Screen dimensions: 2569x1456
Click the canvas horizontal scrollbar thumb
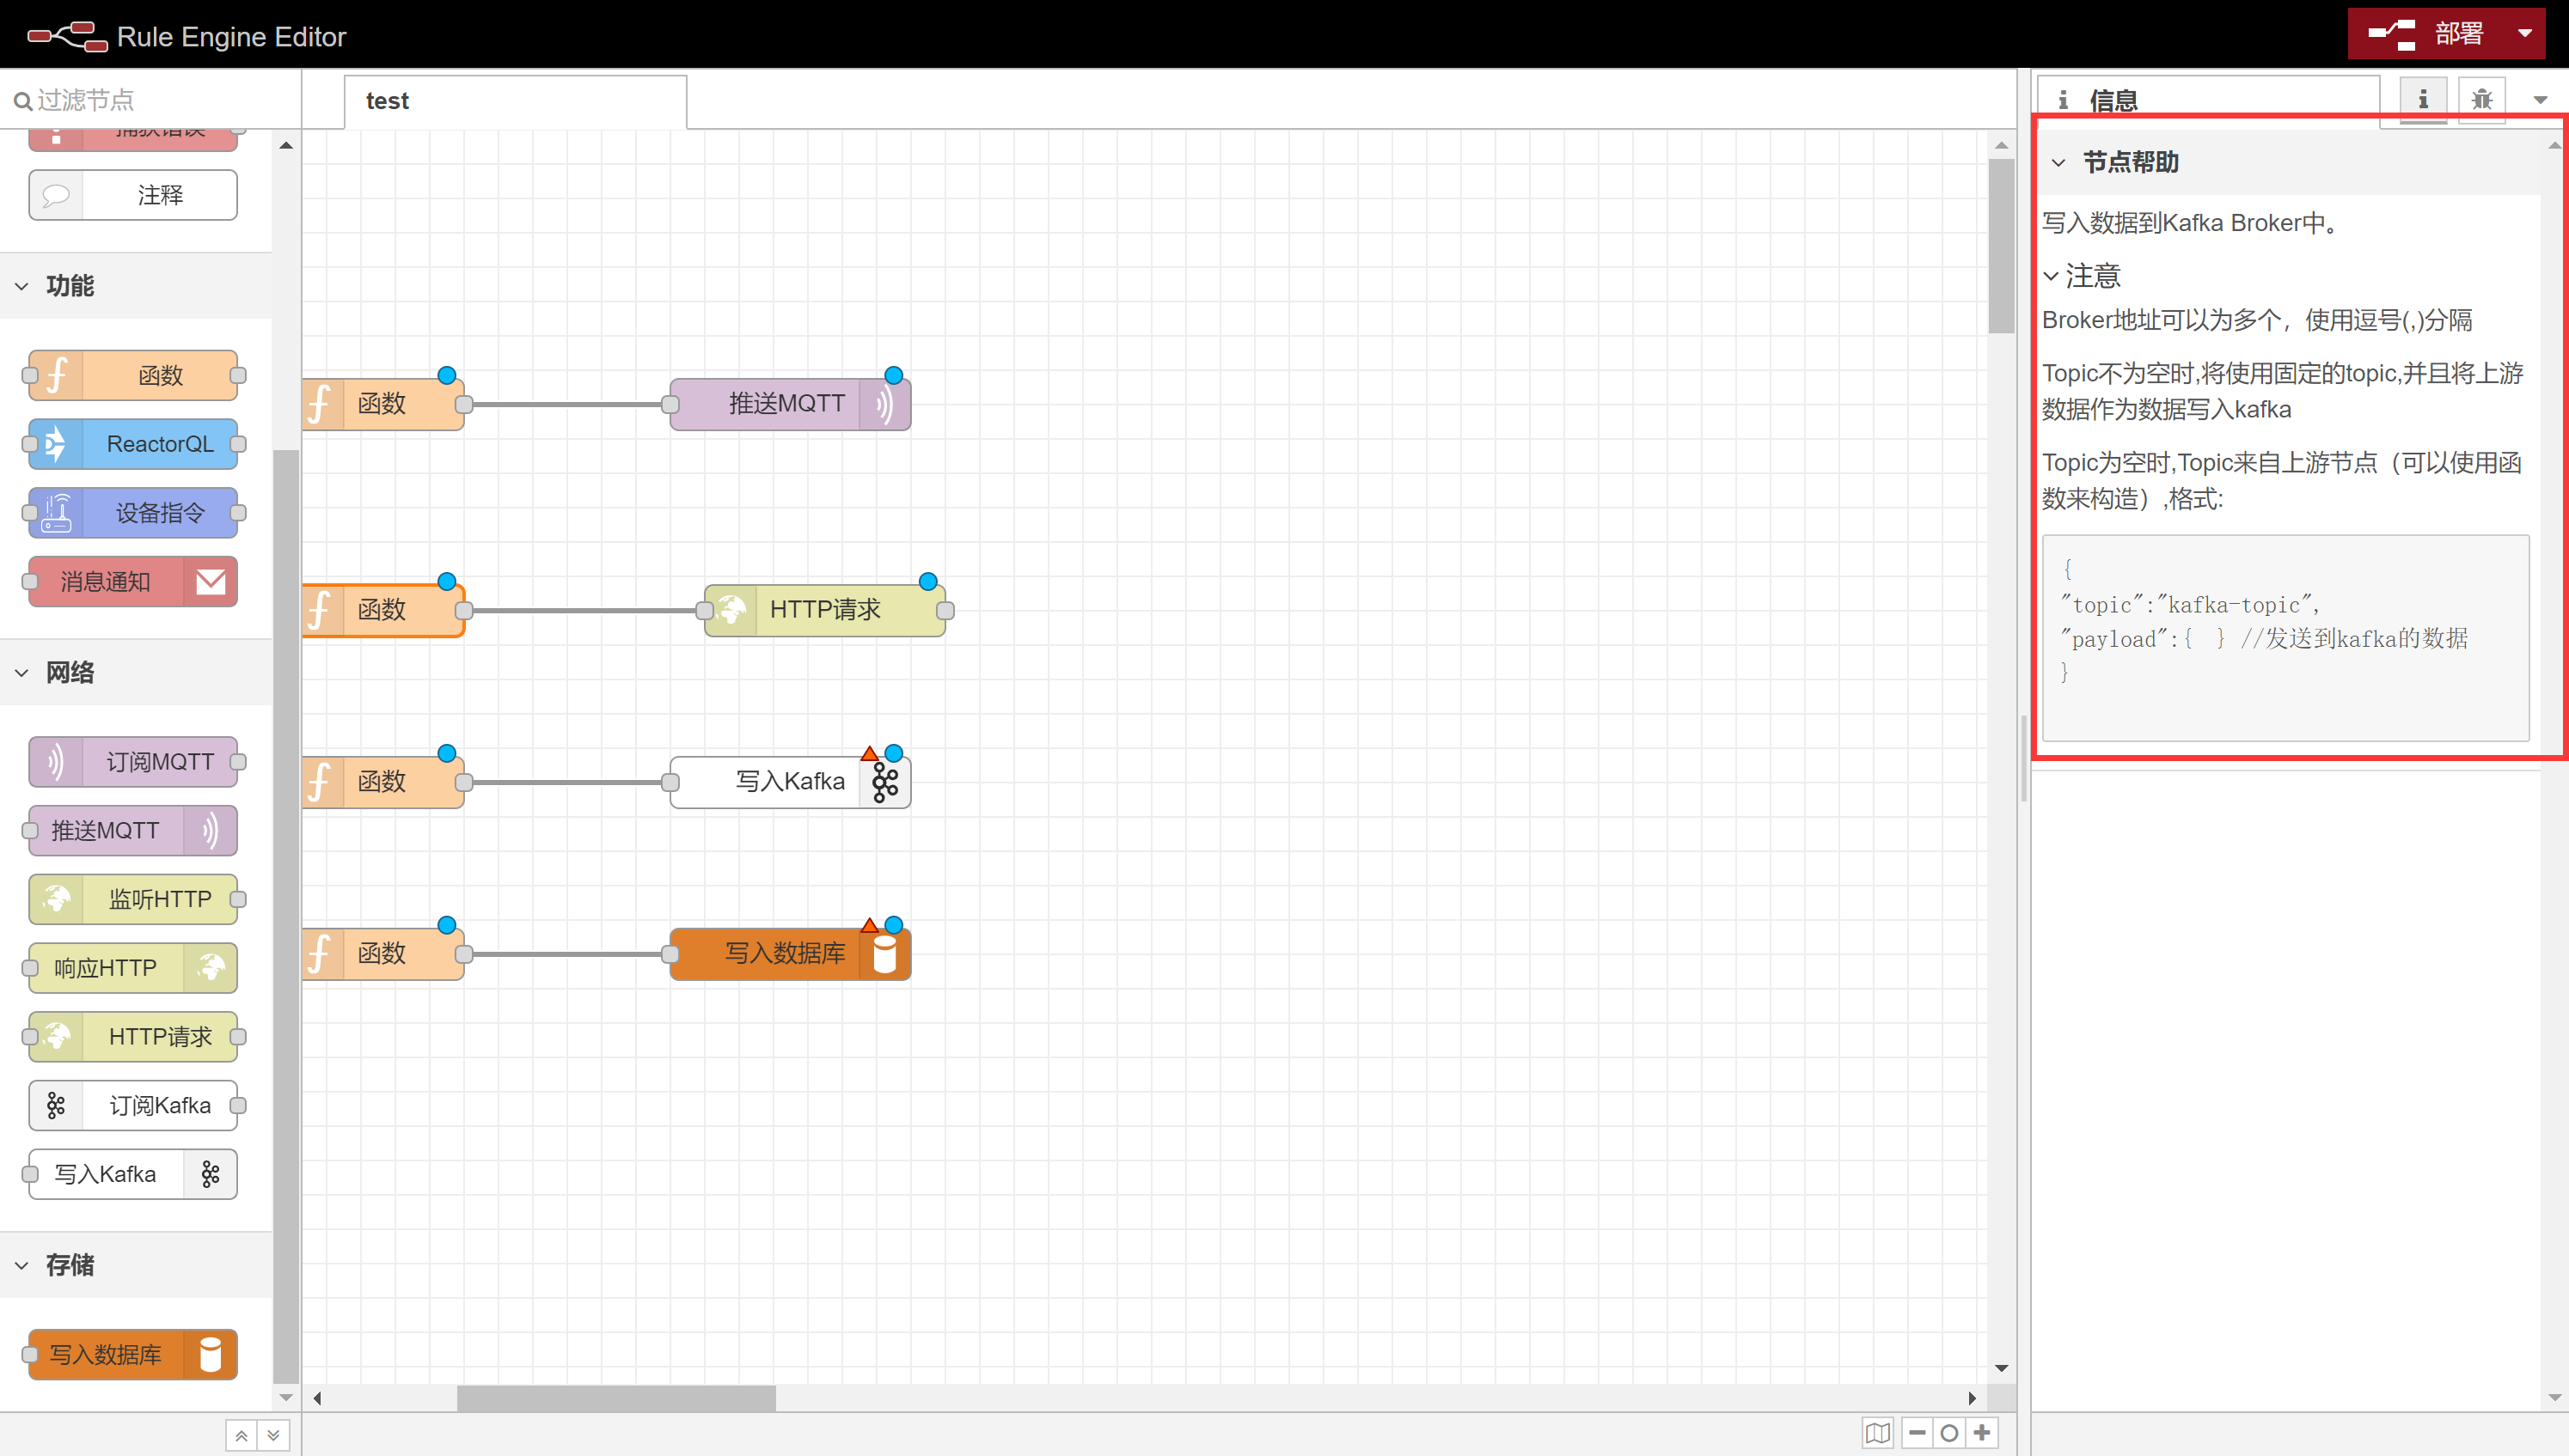click(x=616, y=1398)
